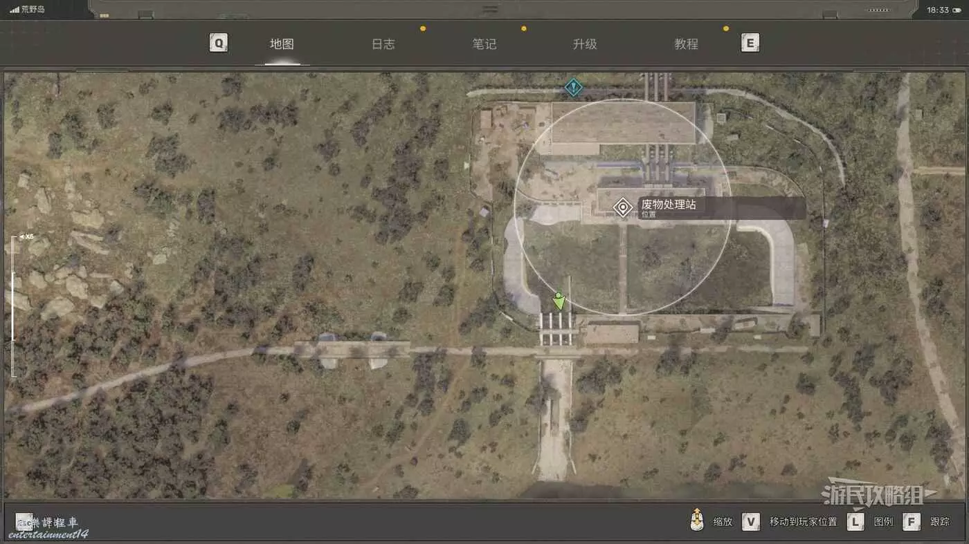Click the 跟踪 track button
This screenshot has height=544, width=969.
940,522
